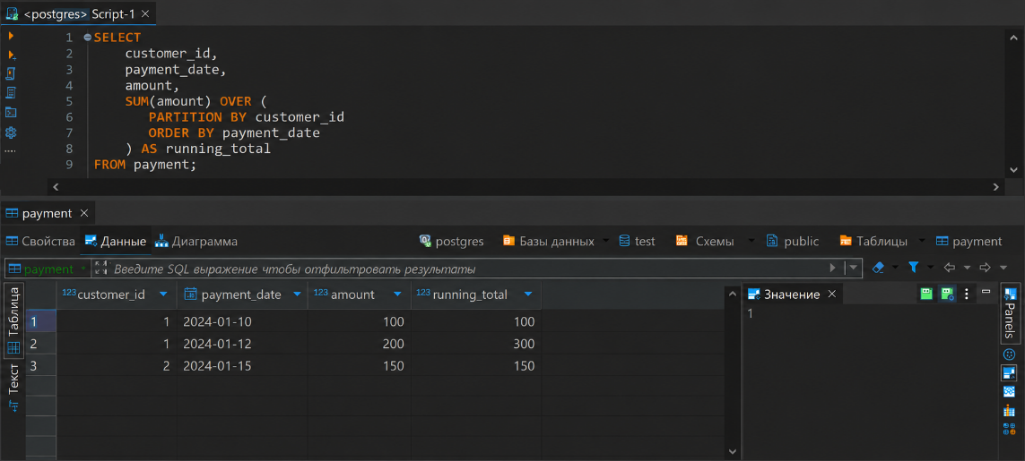This screenshot has width=1025, height=461.
Task: Click into the SQL filter expression field
Action: click(467, 269)
